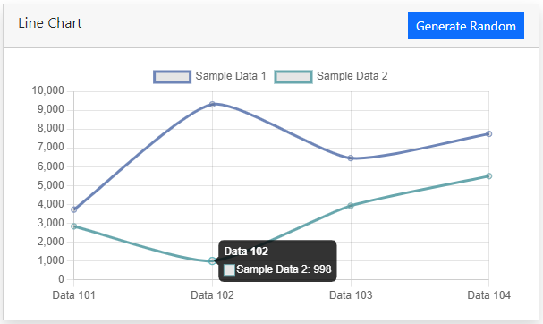The width and height of the screenshot is (543, 324).
Task: Select Sample Data 2 point at Data 103
Action: (351, 206)
